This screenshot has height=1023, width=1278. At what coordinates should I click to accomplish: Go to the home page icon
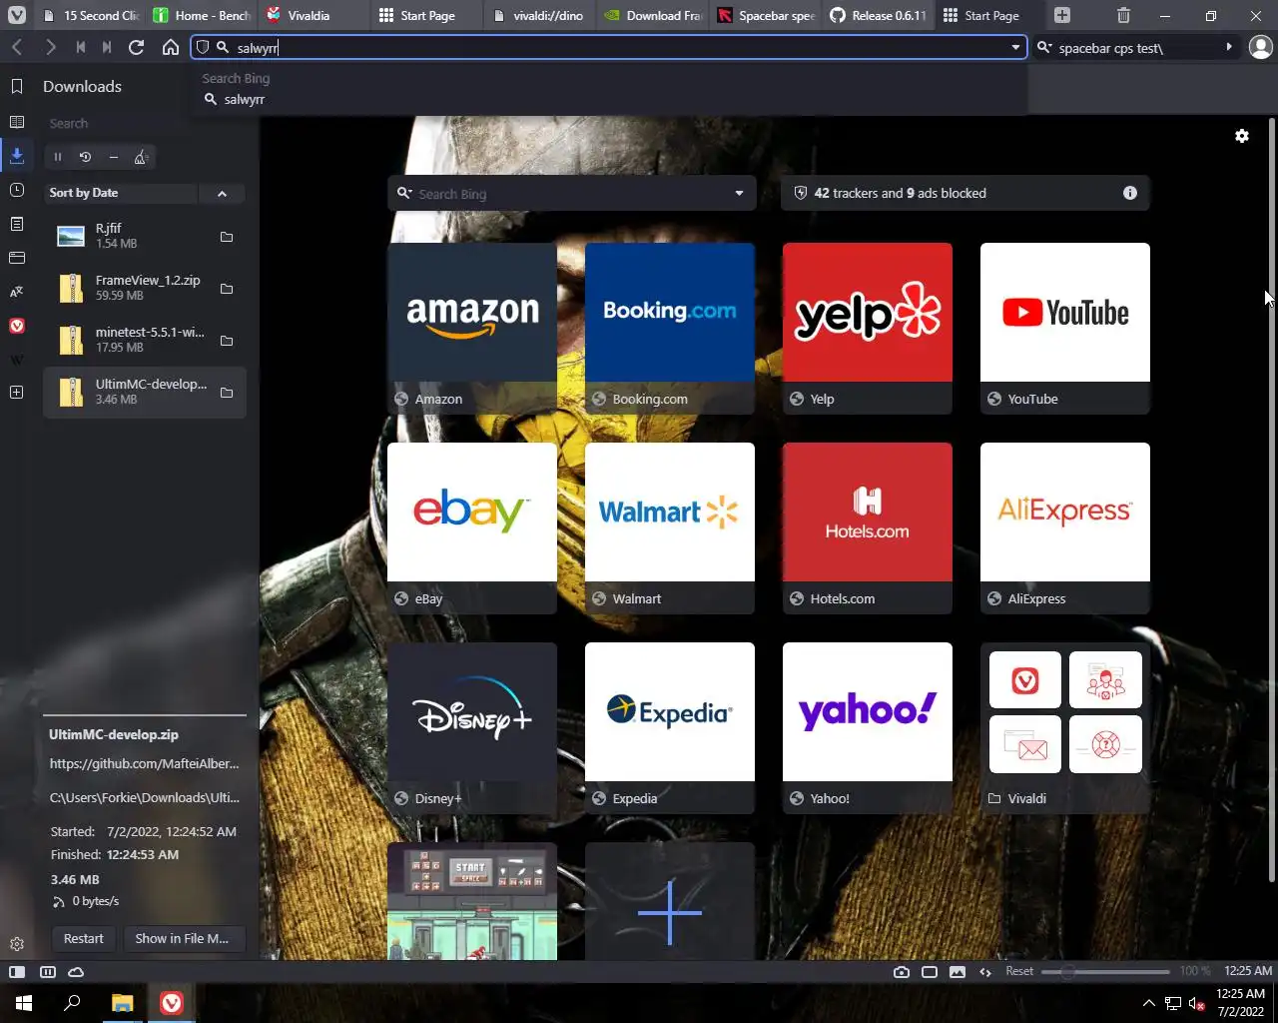[171, 47]
